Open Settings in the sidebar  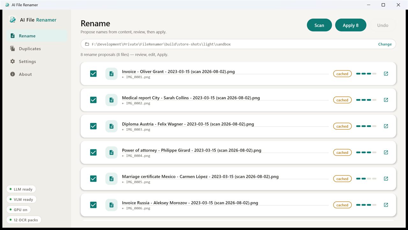coord(37,61)
